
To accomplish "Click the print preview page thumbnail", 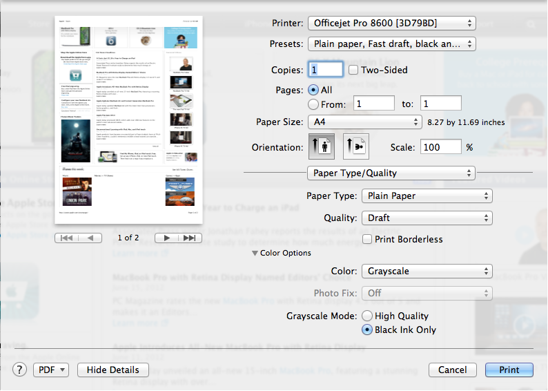I will click(x=128, y=120).
